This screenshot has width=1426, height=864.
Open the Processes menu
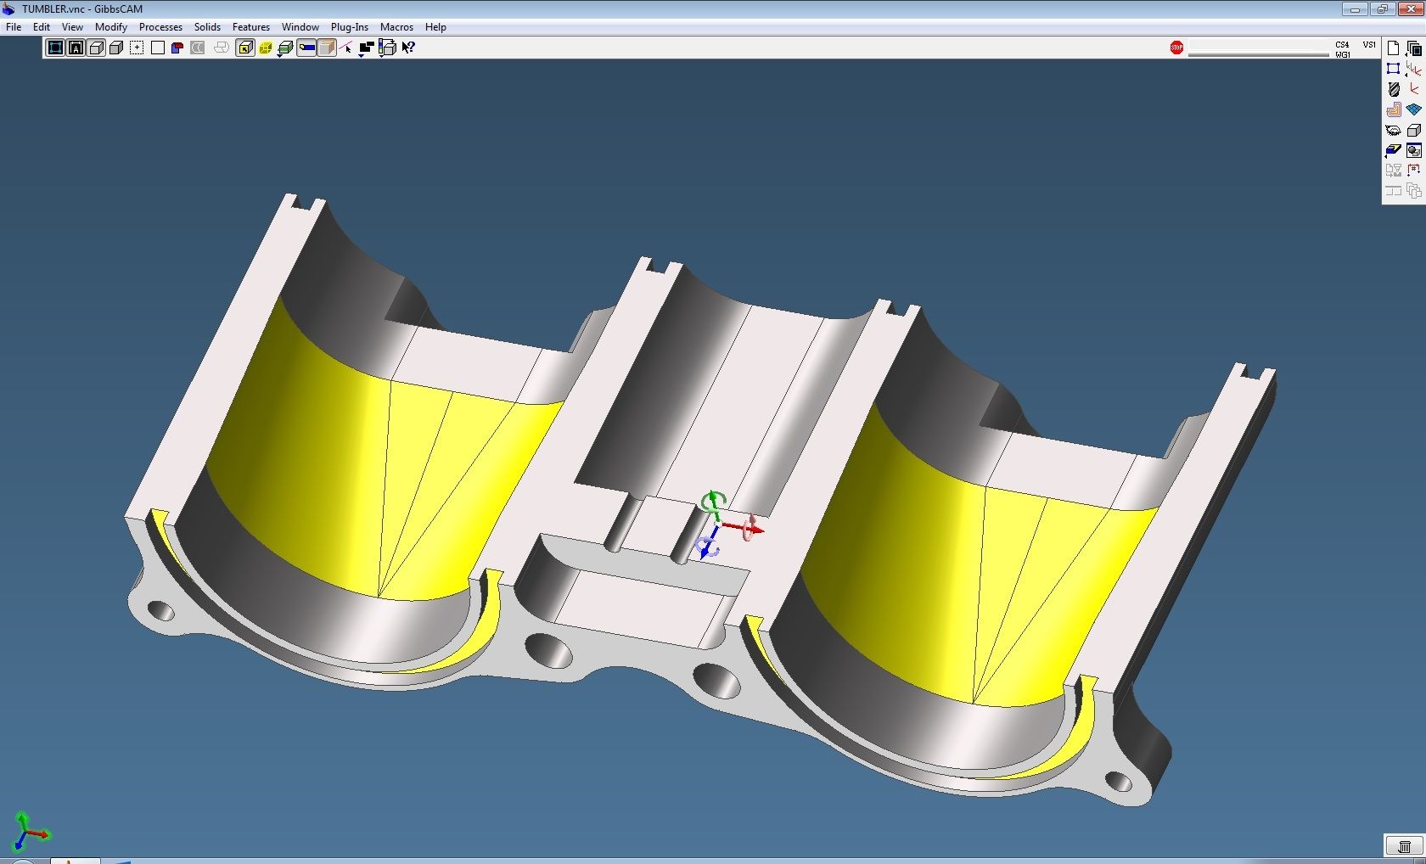[x=160, y=27]
